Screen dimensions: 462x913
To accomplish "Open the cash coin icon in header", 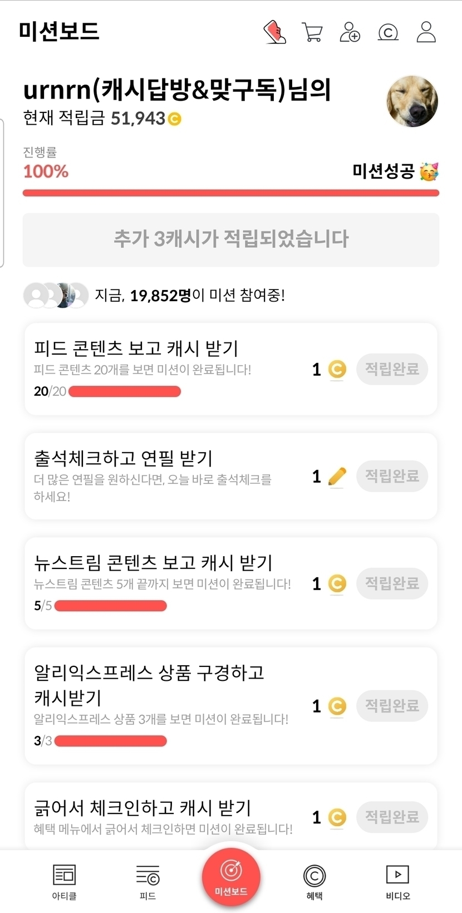I will pos(388,32).
